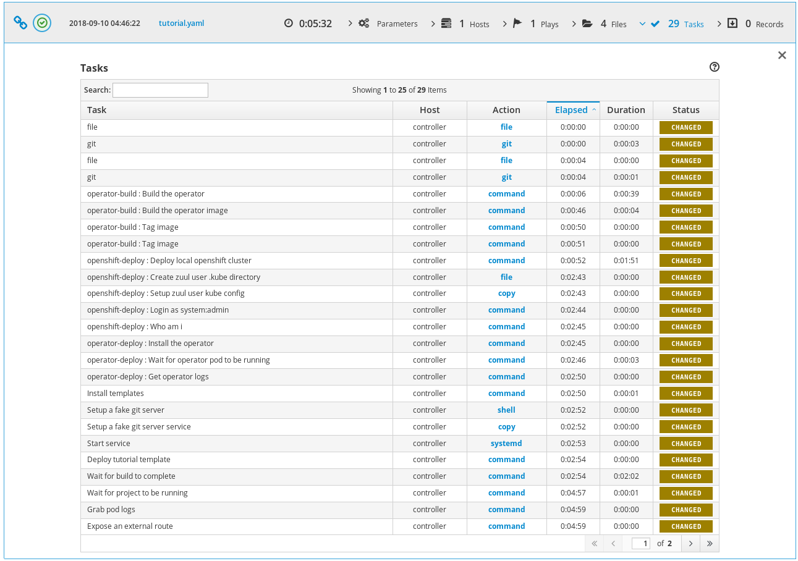
Task: Go to the next page of tasks
Action: click(690, 544)
